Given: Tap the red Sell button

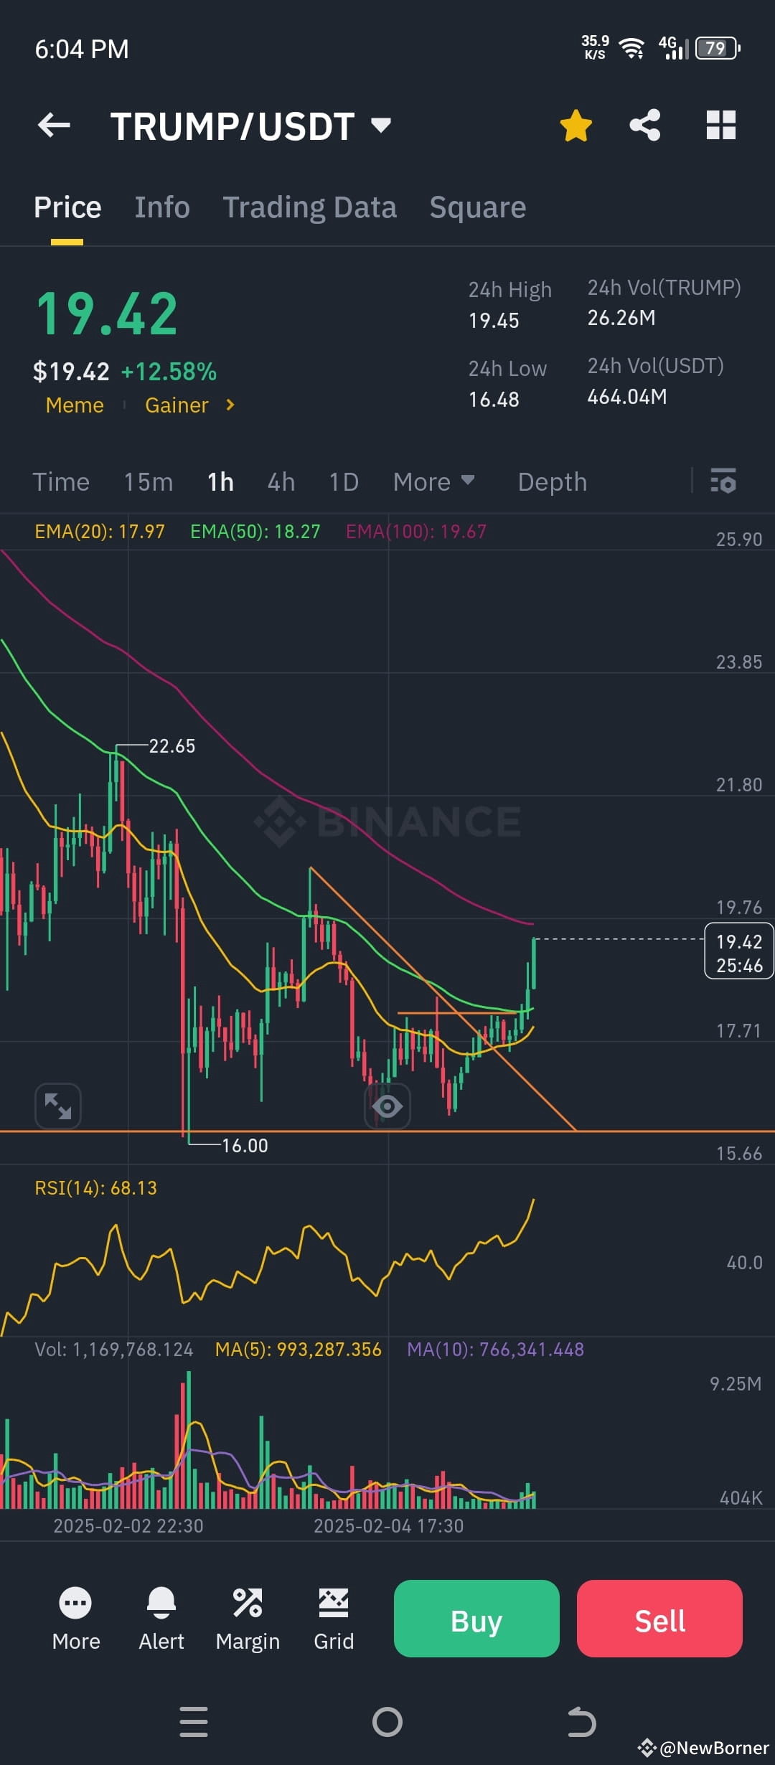Looking at the screenshot, I should (x=659, y=1619).
